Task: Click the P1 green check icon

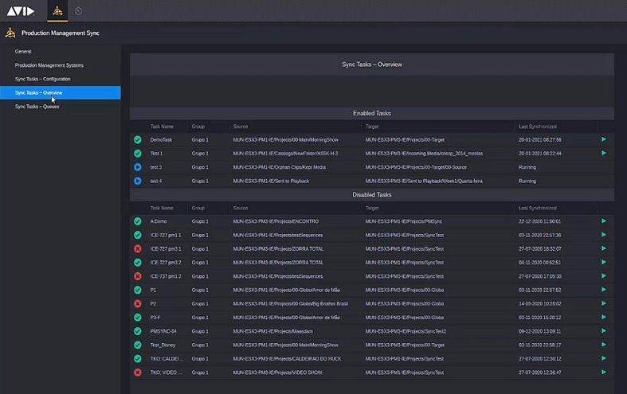Action: (138, 290)
